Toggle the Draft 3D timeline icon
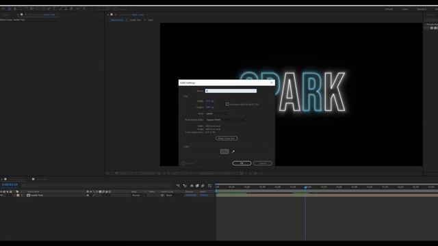 (x=185, y=186)
